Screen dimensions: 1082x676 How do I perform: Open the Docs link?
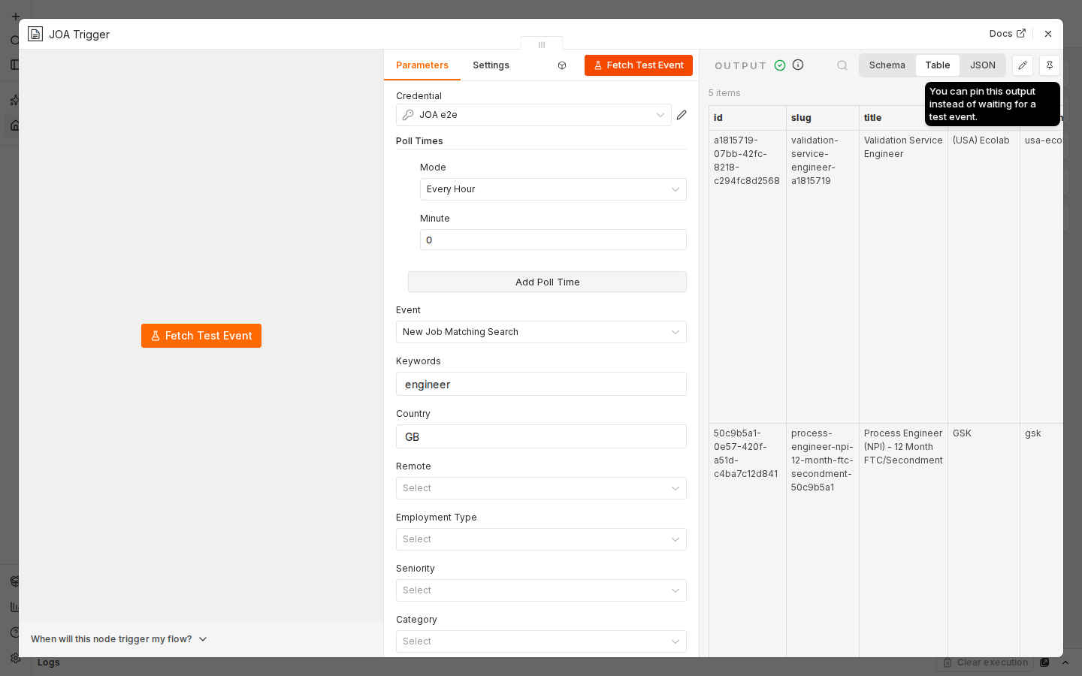[1008, 34]
